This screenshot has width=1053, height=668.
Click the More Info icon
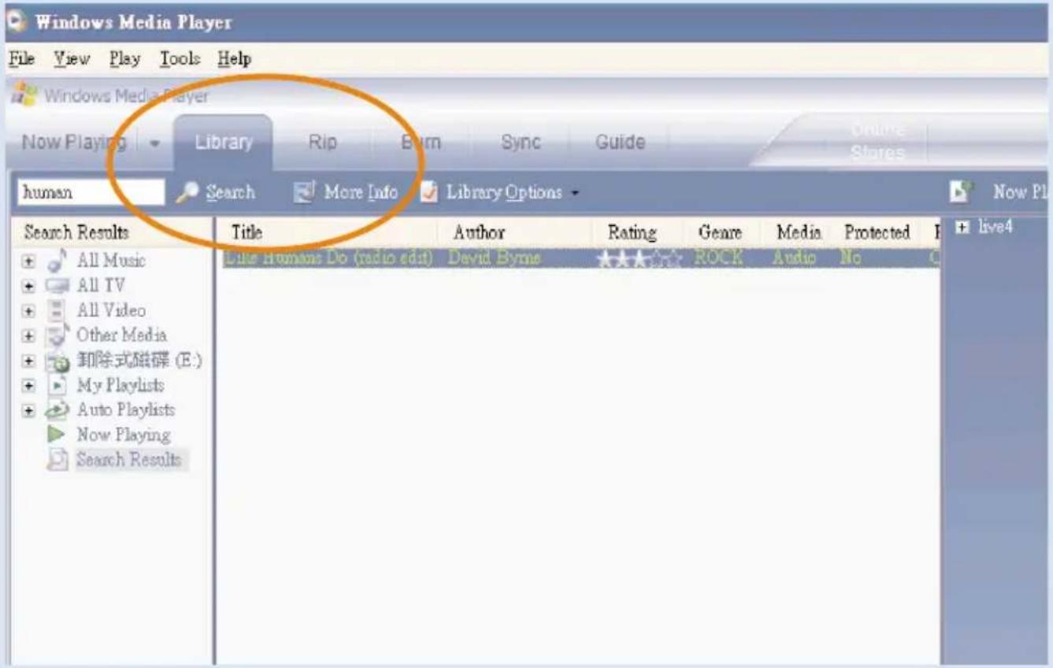tap(304, 192)
